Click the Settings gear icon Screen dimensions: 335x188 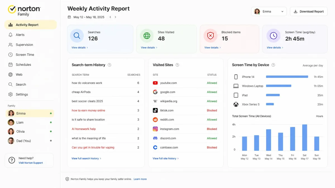point(11,94)
